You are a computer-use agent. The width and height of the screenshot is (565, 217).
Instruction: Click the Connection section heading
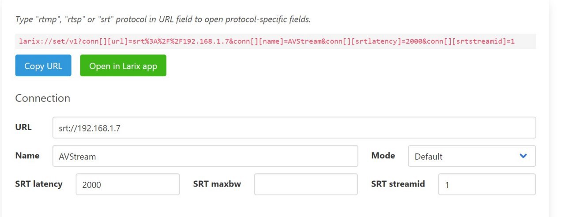(43, 98)
